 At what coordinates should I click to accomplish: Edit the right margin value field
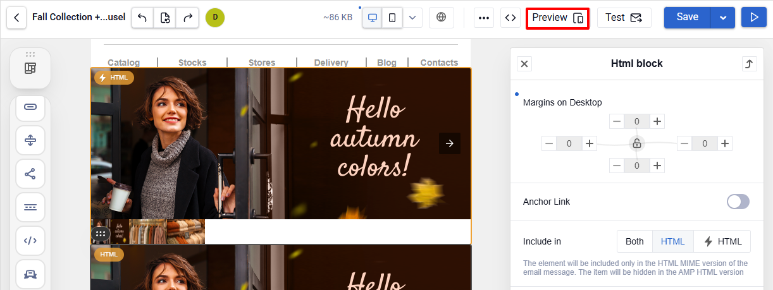(705, 143)
